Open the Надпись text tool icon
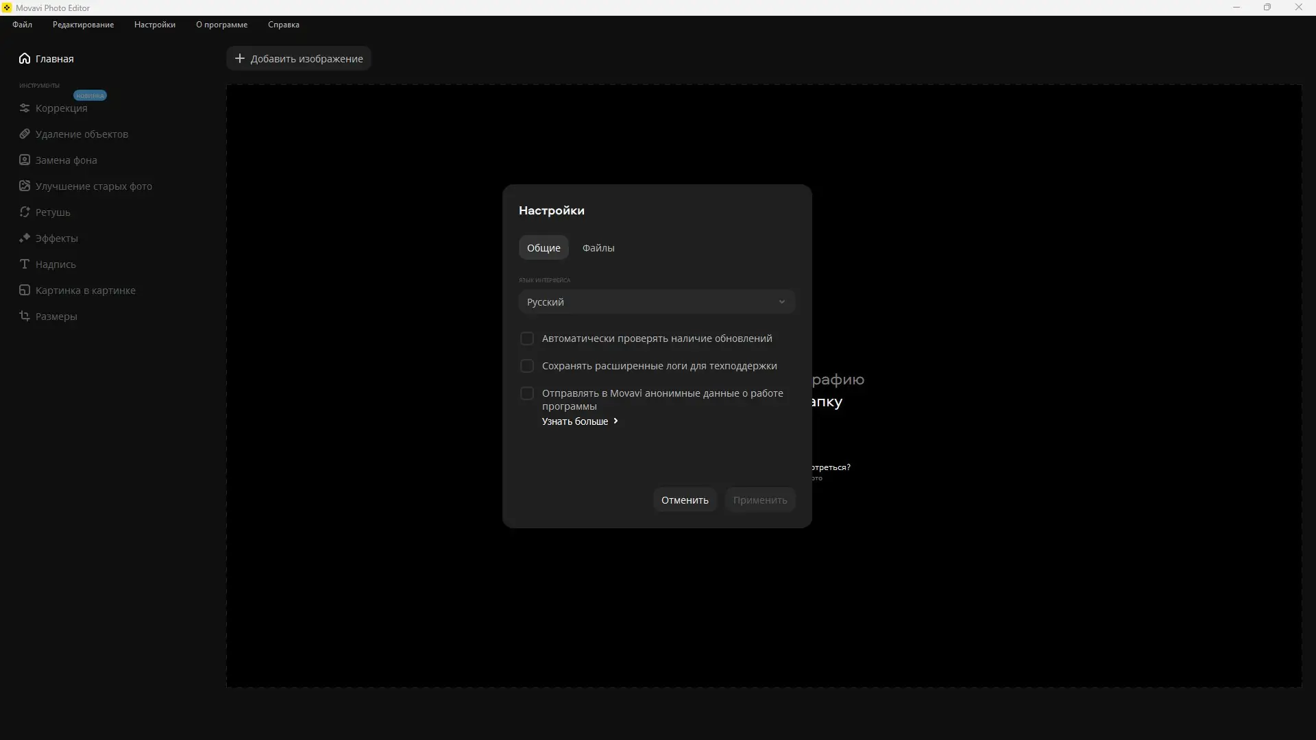This screenshot has height=740, width=1316. click(25, 264)
